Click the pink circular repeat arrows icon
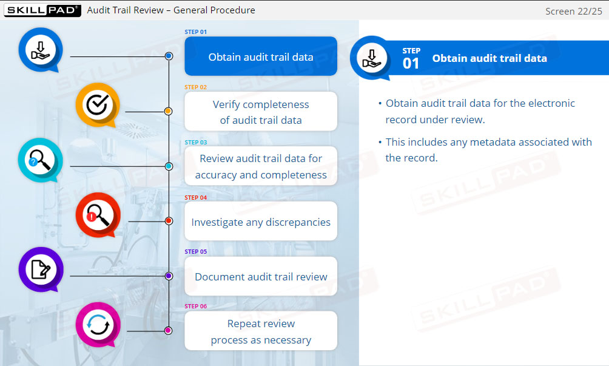The width and height of the screenshot is (609, 366). [x=97, y=325]
